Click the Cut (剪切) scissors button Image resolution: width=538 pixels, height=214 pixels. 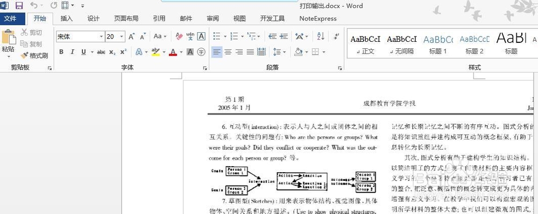(x=31, y=33)
